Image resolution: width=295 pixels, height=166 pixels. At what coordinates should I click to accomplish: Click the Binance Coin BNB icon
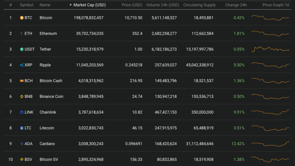22,97
